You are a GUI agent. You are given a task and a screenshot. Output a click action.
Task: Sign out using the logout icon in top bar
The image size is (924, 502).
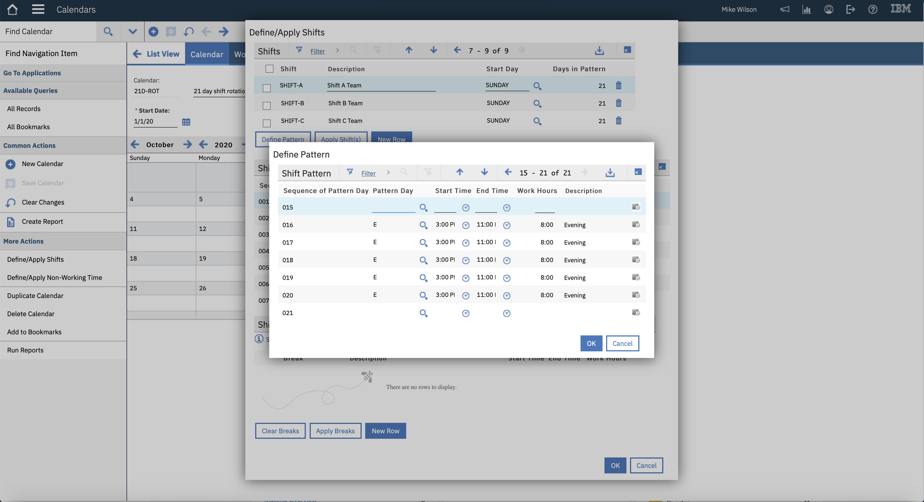[851, 9]
